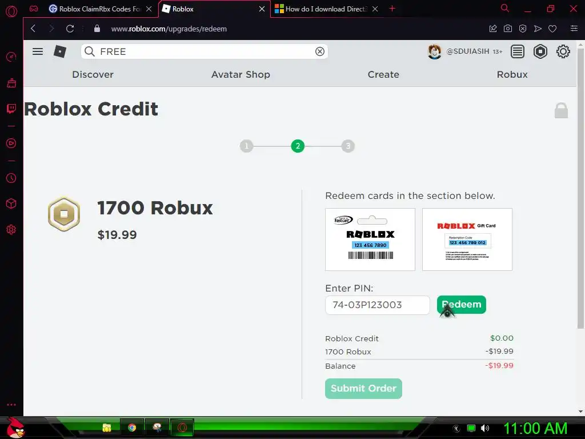Close the How do I download tab
Image resolution: width=585 pixels, height=439 pixels.
point(375,9)
